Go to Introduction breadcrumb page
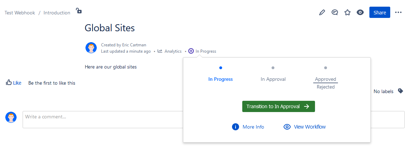 57,13
